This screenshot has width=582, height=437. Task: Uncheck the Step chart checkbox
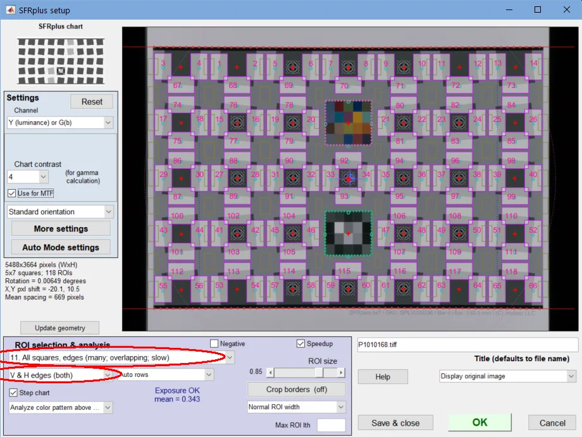click(x=13, y=393)
